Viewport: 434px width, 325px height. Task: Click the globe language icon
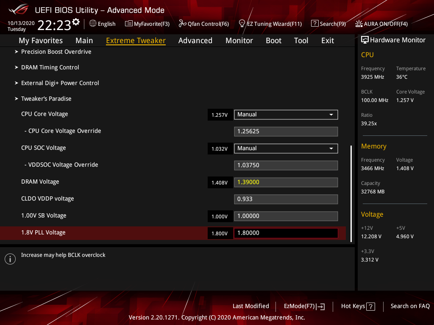93,24
